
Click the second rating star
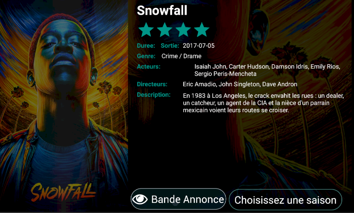click(x=165, y=30)
